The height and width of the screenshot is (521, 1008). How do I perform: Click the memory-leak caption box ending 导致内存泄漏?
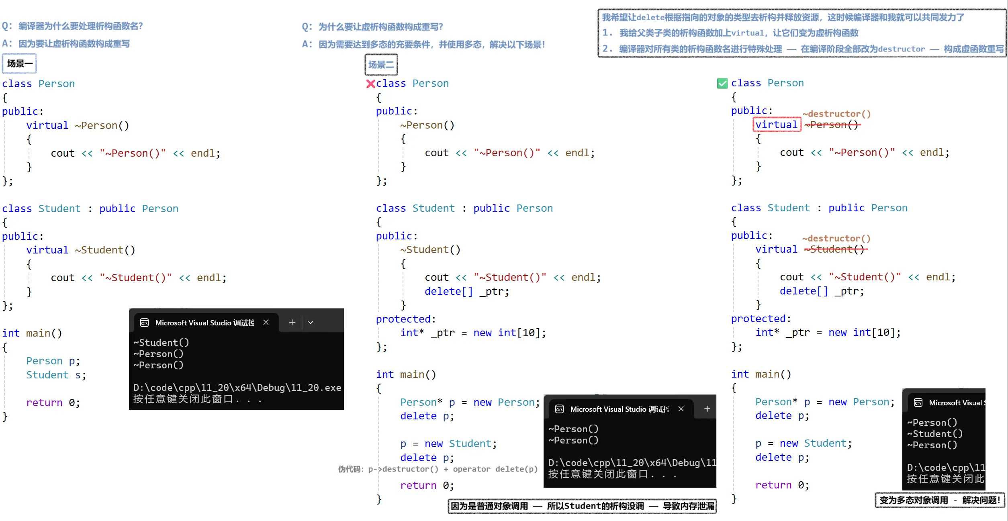pyautogui.click(x=582, y=506)
